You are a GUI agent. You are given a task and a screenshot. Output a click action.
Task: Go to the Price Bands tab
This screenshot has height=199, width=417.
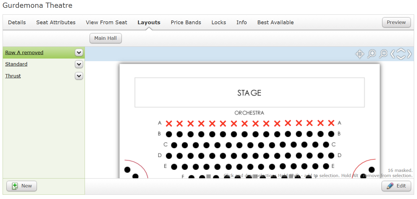(186, 22)
